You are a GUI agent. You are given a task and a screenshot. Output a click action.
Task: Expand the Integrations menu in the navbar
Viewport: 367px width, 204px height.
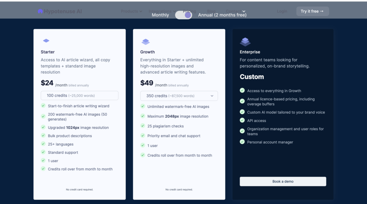[162, 11]
